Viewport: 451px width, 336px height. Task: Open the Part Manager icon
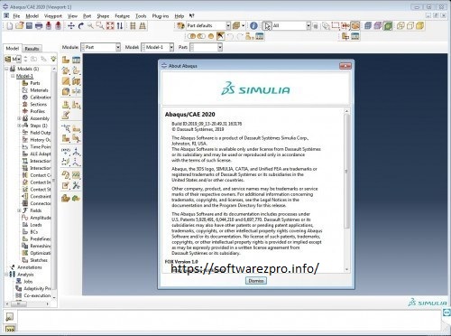point(76,60)
